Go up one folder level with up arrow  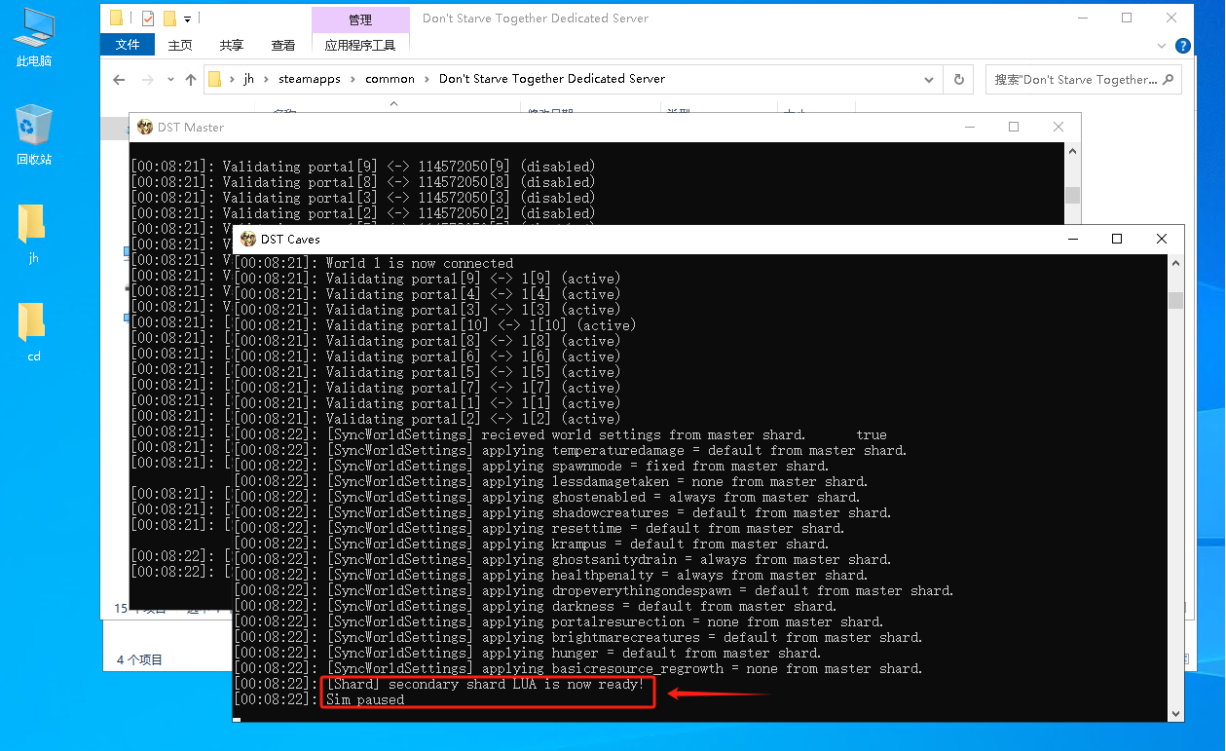tap(191, 80)
